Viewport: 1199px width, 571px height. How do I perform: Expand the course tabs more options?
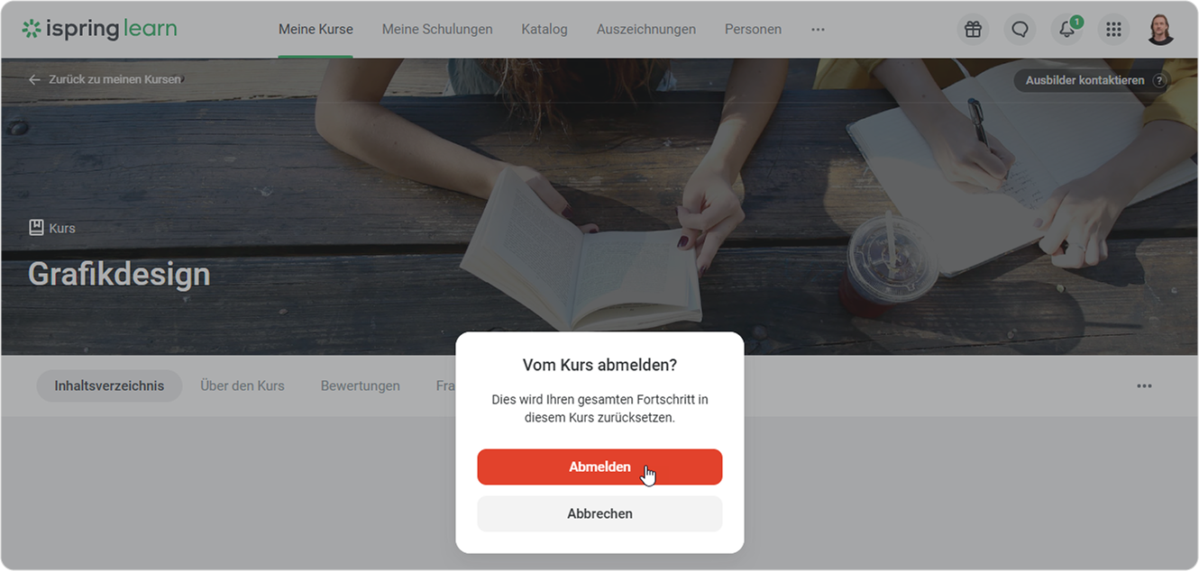coord(1144,385)
